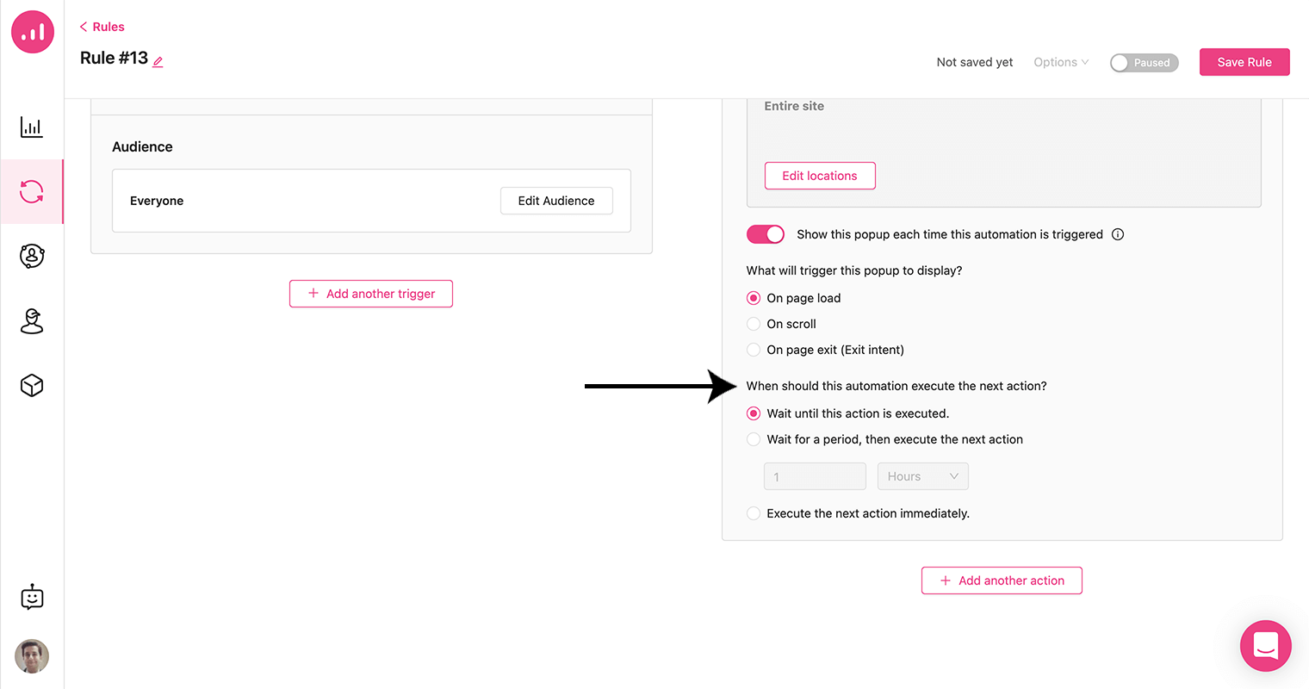Choose Execute the next action immediately

tap(858, 513)
